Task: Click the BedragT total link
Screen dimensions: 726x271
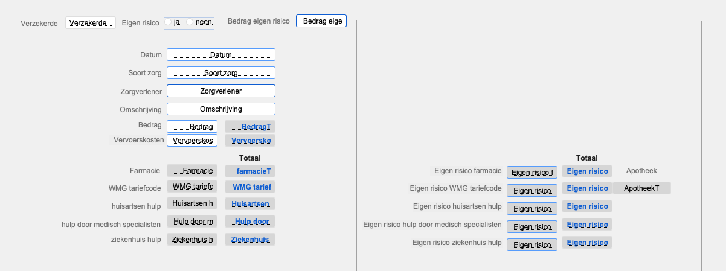Action: (250, 127)
